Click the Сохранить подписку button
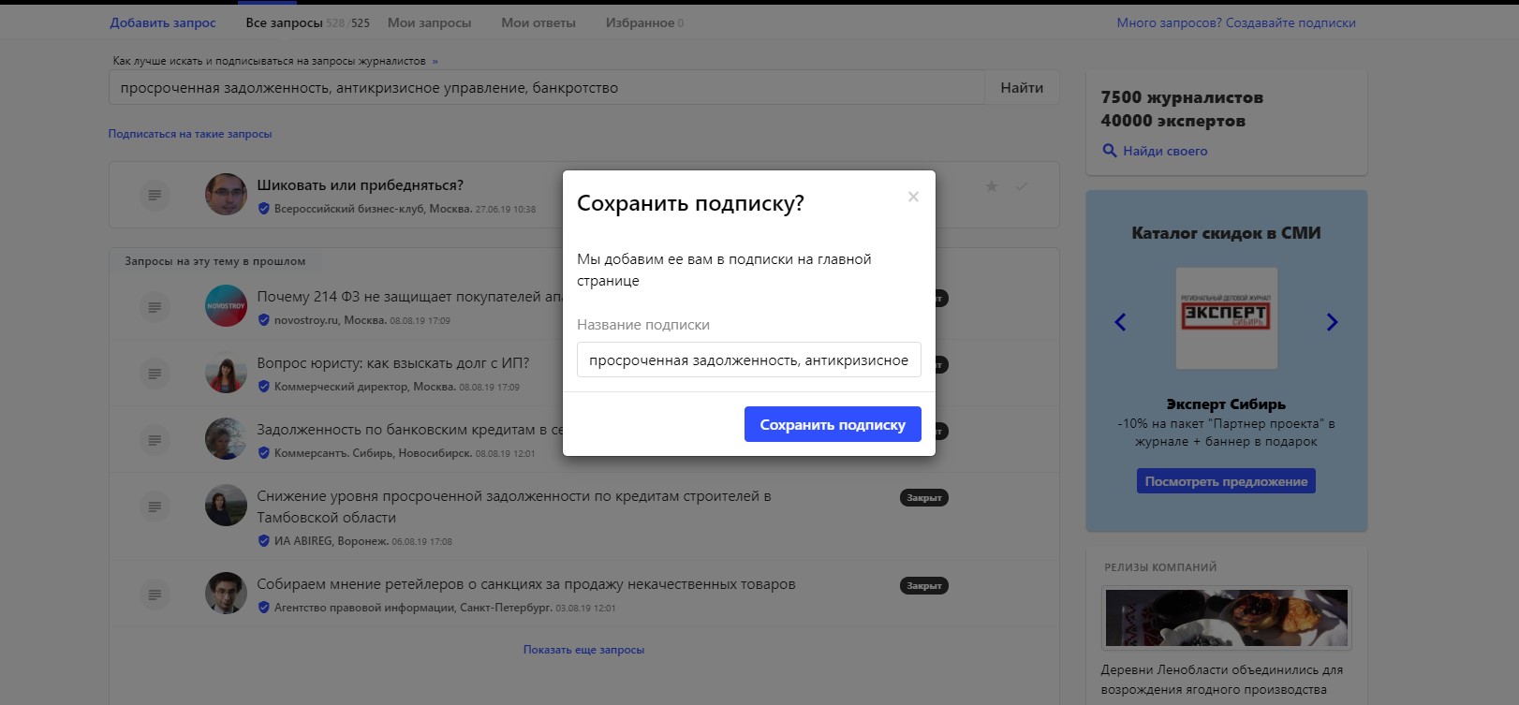 pyautogui.click(x=833, y=424)
